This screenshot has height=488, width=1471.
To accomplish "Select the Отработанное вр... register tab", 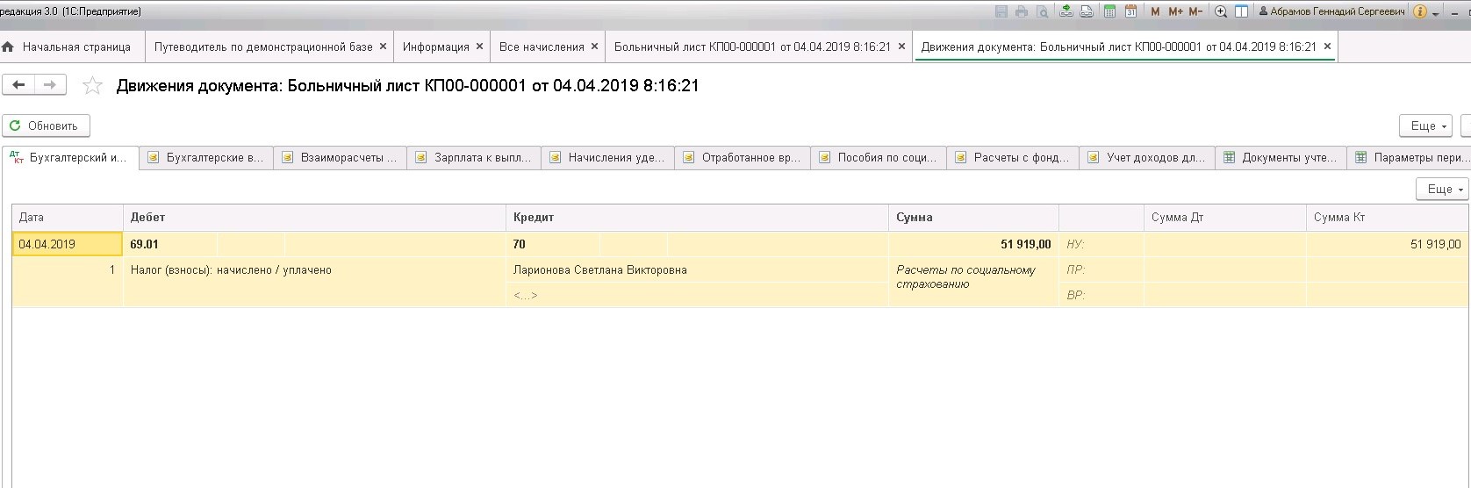I will [x=743, y=158].
